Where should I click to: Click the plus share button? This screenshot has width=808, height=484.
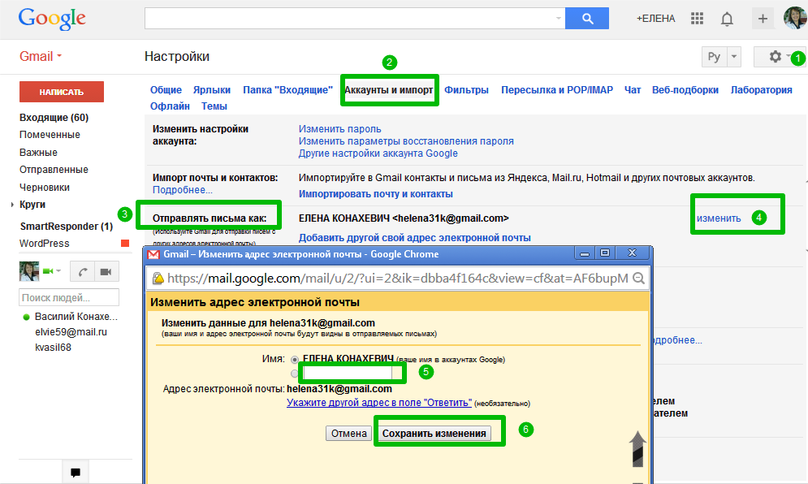762,19
